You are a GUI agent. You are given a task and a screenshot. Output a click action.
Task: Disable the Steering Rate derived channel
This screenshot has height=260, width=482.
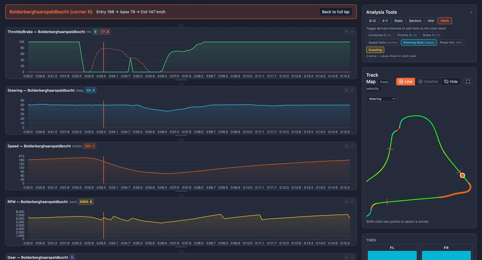click(x=419, y=43)
